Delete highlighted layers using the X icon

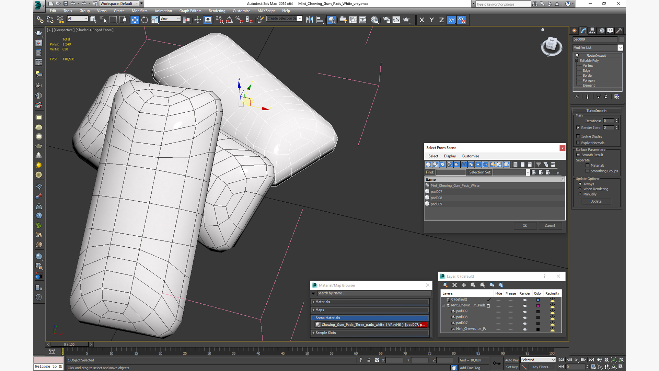coord(454,285)
